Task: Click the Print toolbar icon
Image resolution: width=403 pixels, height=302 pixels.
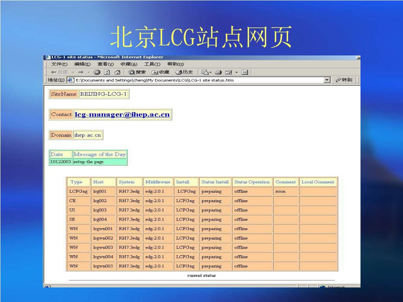Action: click(218, 72)
